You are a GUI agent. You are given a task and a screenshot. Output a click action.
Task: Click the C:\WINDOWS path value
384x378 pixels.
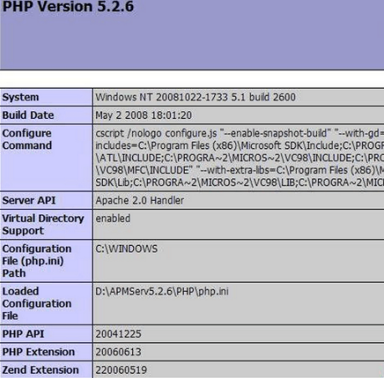click(x=126, y=248)
